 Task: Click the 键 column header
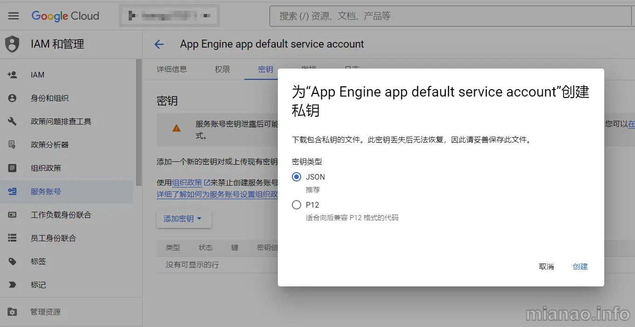point(235,248)
